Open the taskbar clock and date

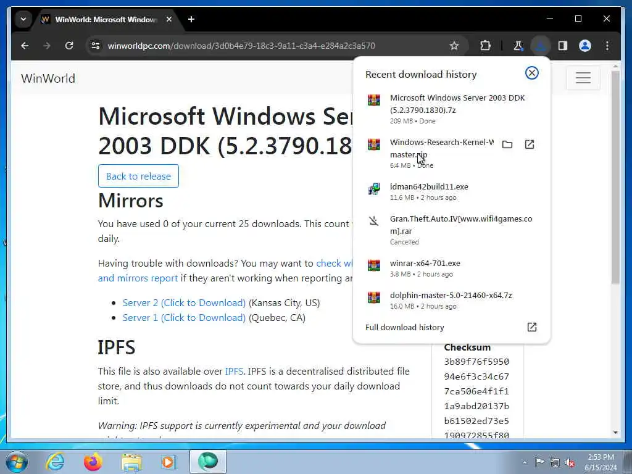(601, 462)
